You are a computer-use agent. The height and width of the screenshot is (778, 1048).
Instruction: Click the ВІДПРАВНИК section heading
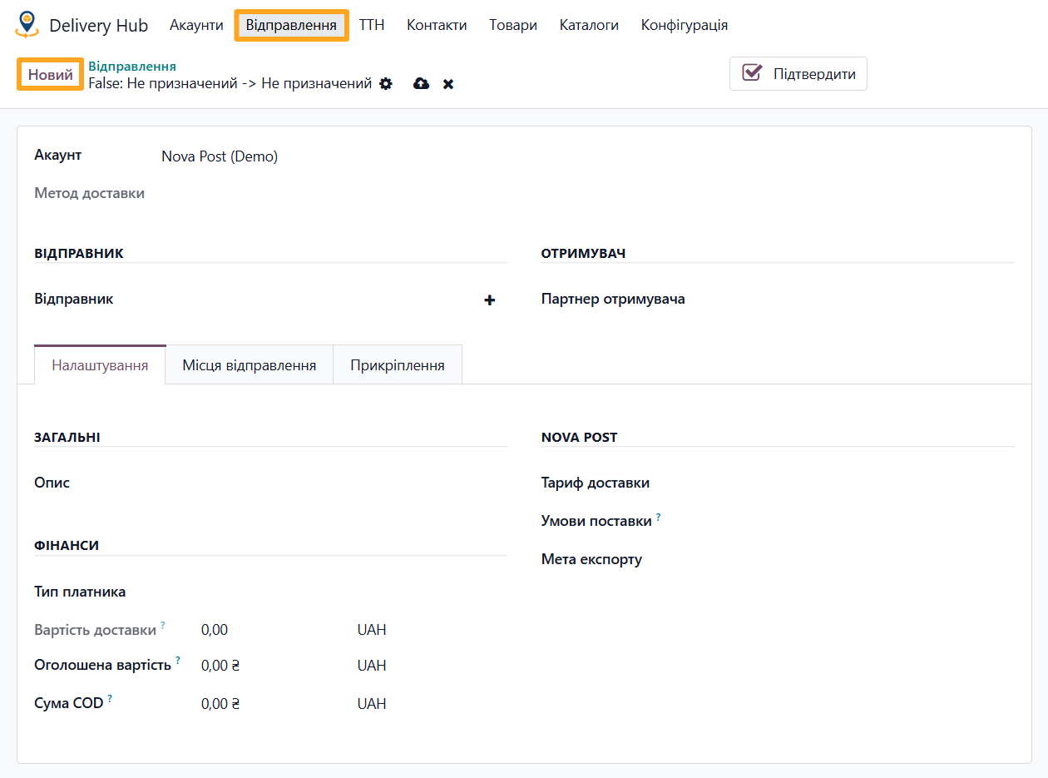[79, 253]
